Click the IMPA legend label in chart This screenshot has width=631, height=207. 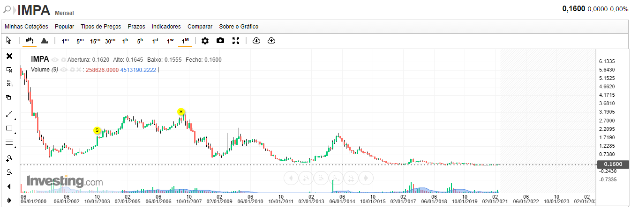pyautogui.click(x=40, y=59)
